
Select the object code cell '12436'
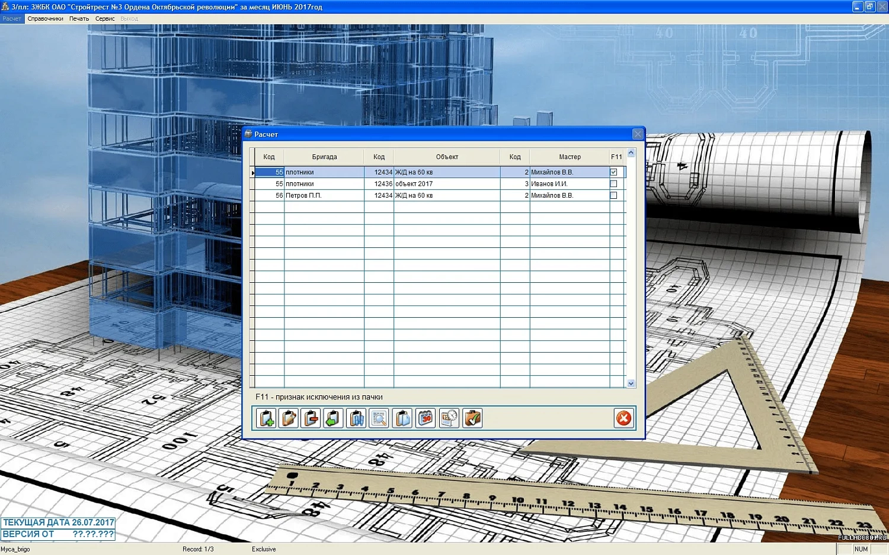pyautogui.click(x=379, y=184)
